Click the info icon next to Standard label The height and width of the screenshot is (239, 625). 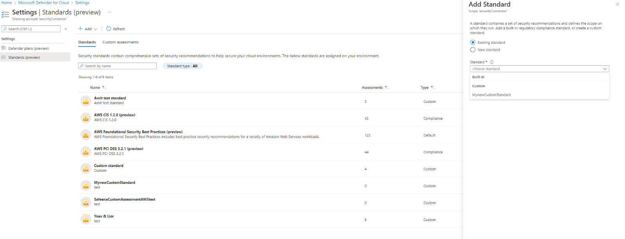[492, 62]
